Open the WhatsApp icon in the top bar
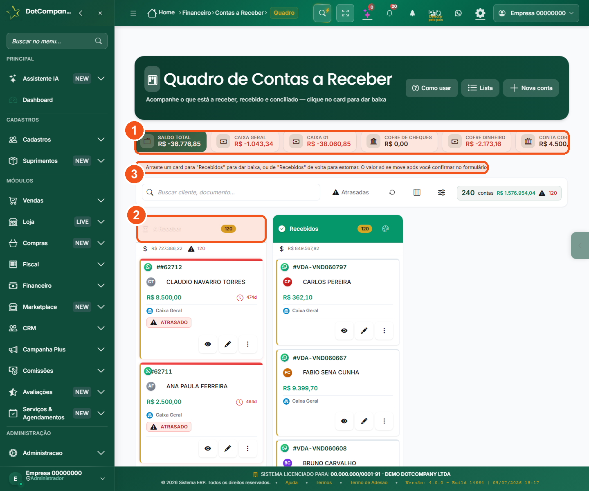589x491 pixels. (458, 13)
